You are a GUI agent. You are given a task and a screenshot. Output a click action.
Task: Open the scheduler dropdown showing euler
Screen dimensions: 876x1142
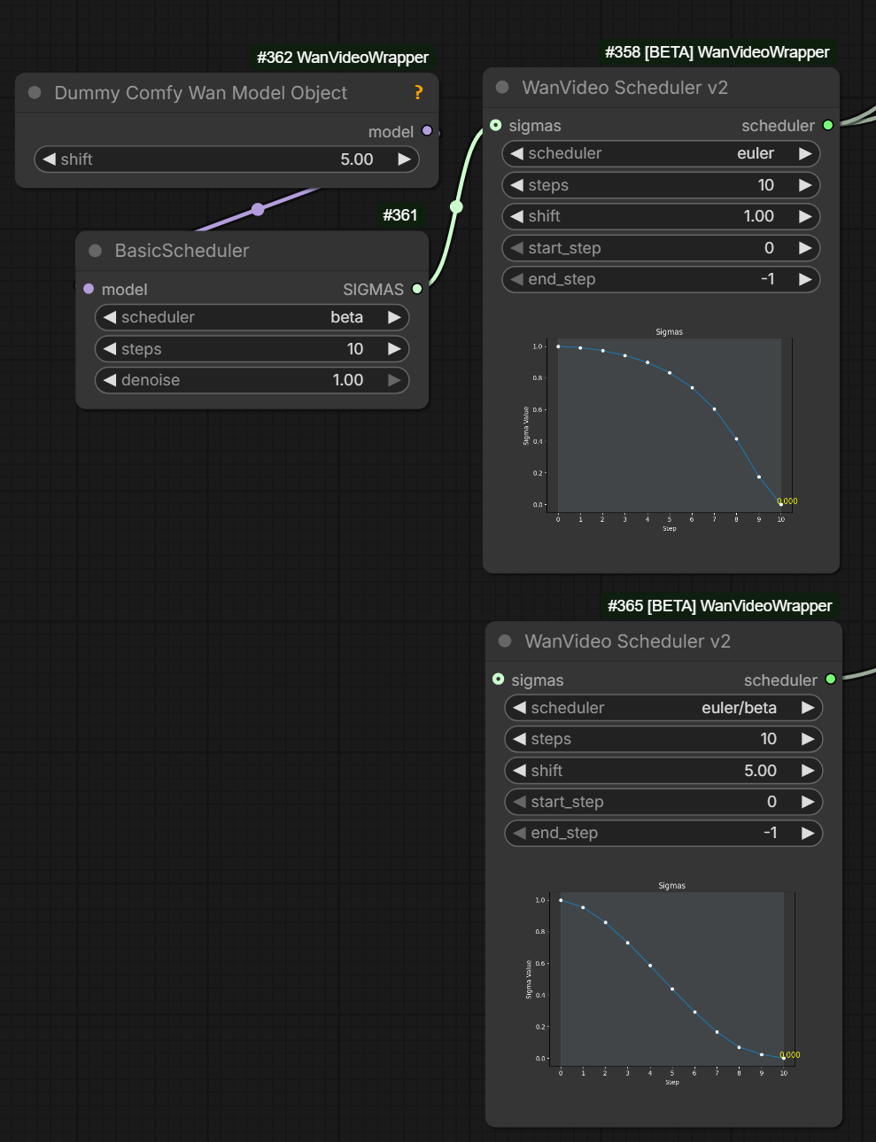point(661,153)
